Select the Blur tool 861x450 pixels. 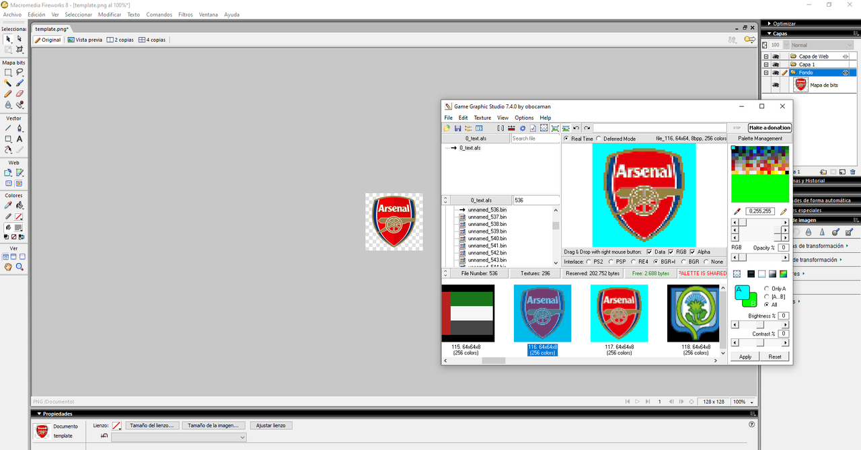(x=8, y=104)
